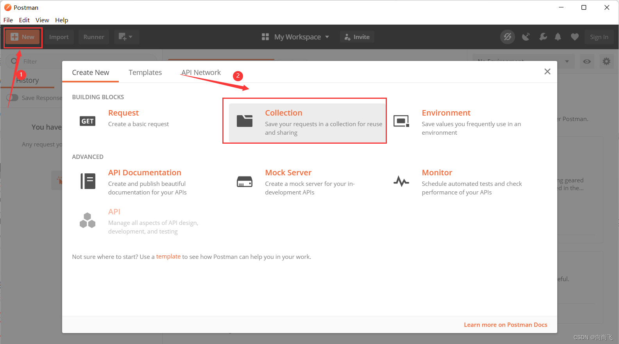Viewport: 619px width, 344px height.
Task: Open notifications bell icon
Action: click(x=558, y=37)
